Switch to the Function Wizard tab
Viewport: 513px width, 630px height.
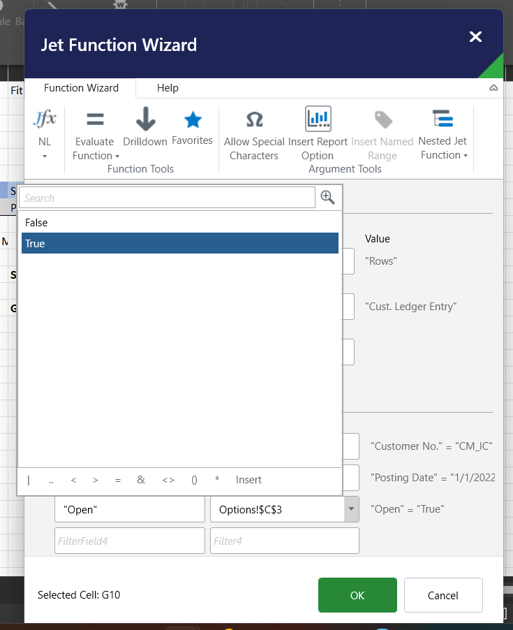[81, 88]
